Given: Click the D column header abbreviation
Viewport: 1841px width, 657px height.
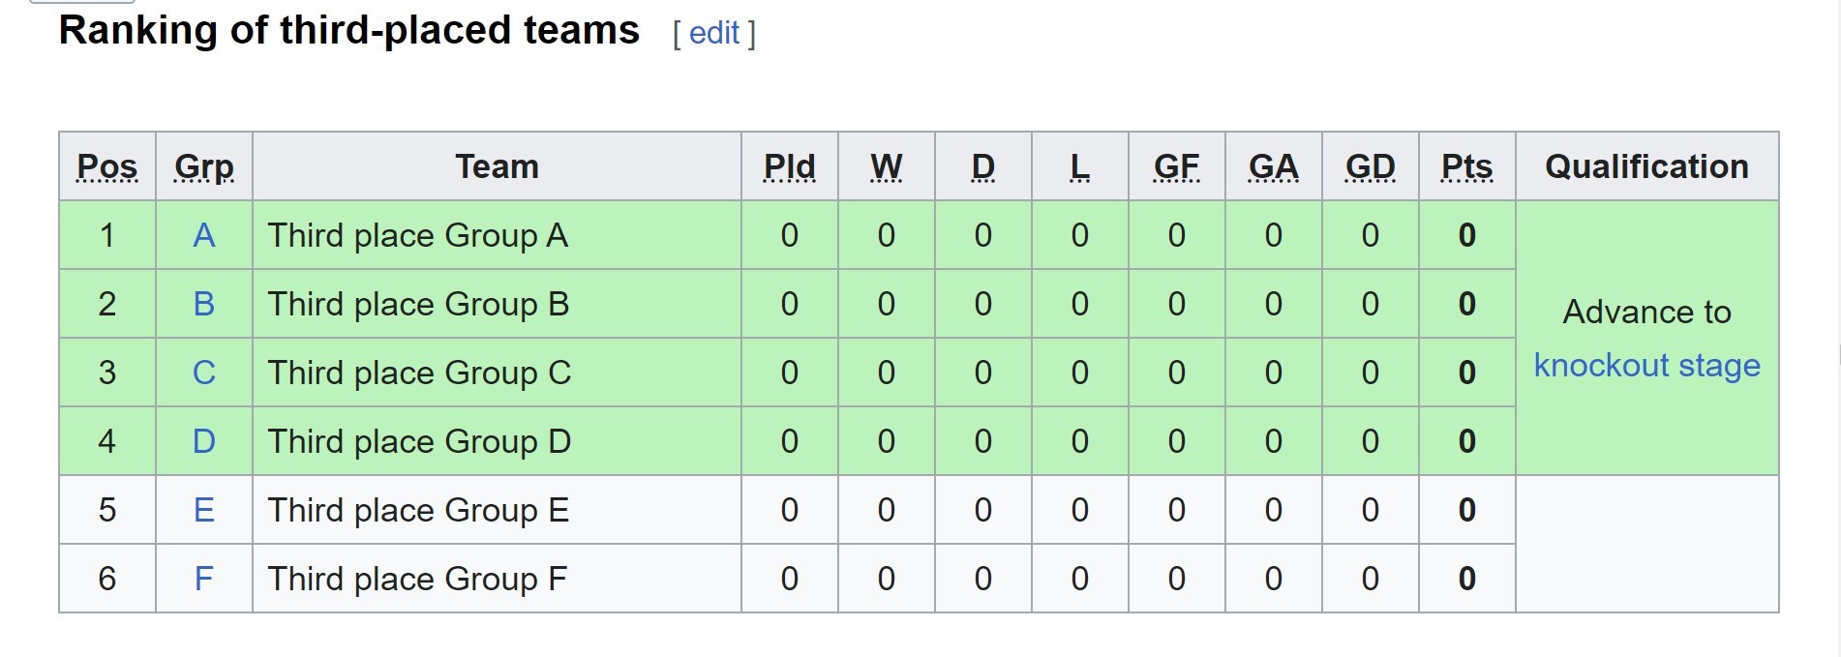Looking at the screenshot, I should pyautogui.click(x=982, y=166).
